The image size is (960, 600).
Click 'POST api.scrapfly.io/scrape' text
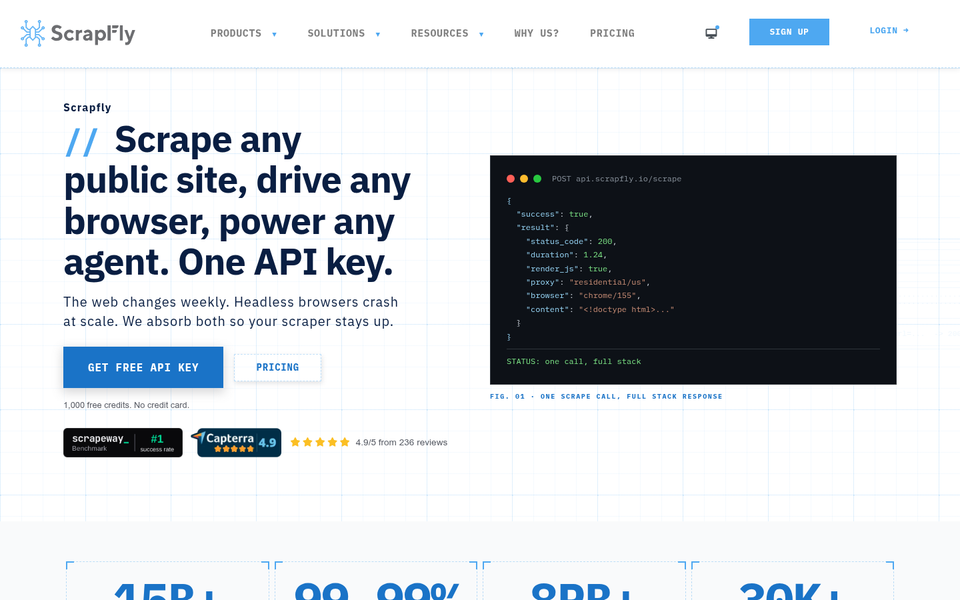617,179
